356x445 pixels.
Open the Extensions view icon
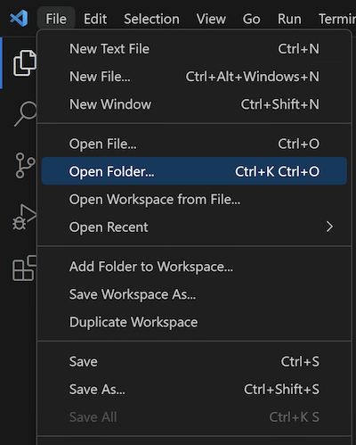tap(24, 268)
